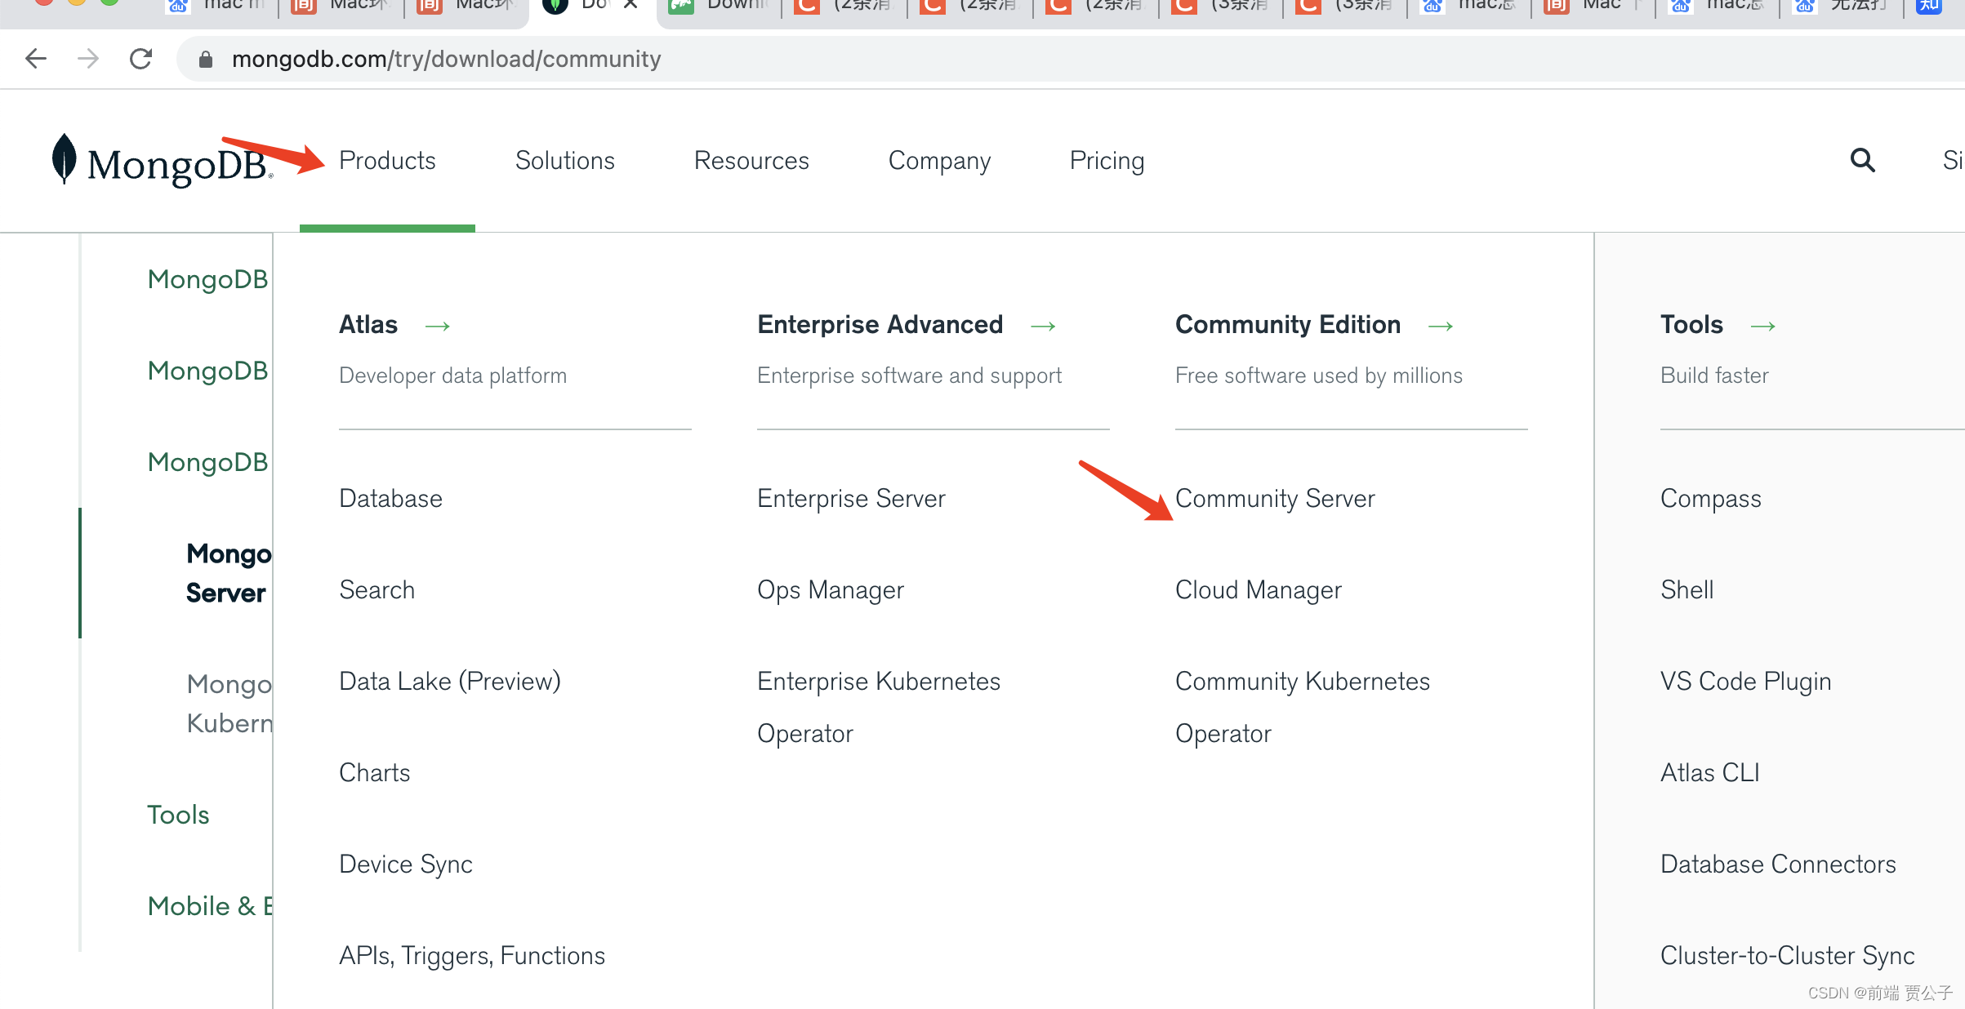Click the arrow beside Enterprise Advanced

1043,326
